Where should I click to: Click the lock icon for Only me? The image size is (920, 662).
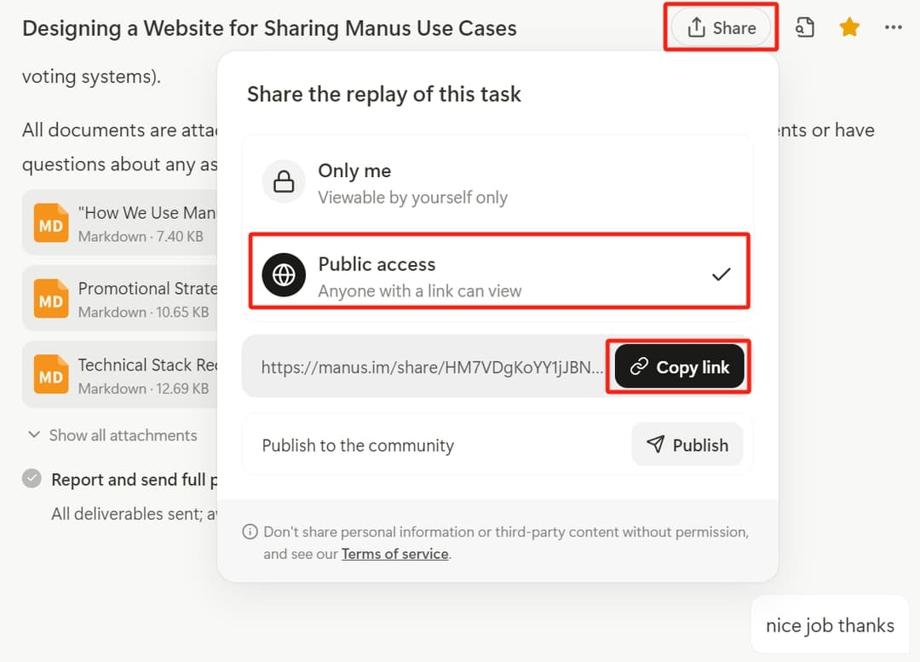[284, 181]
